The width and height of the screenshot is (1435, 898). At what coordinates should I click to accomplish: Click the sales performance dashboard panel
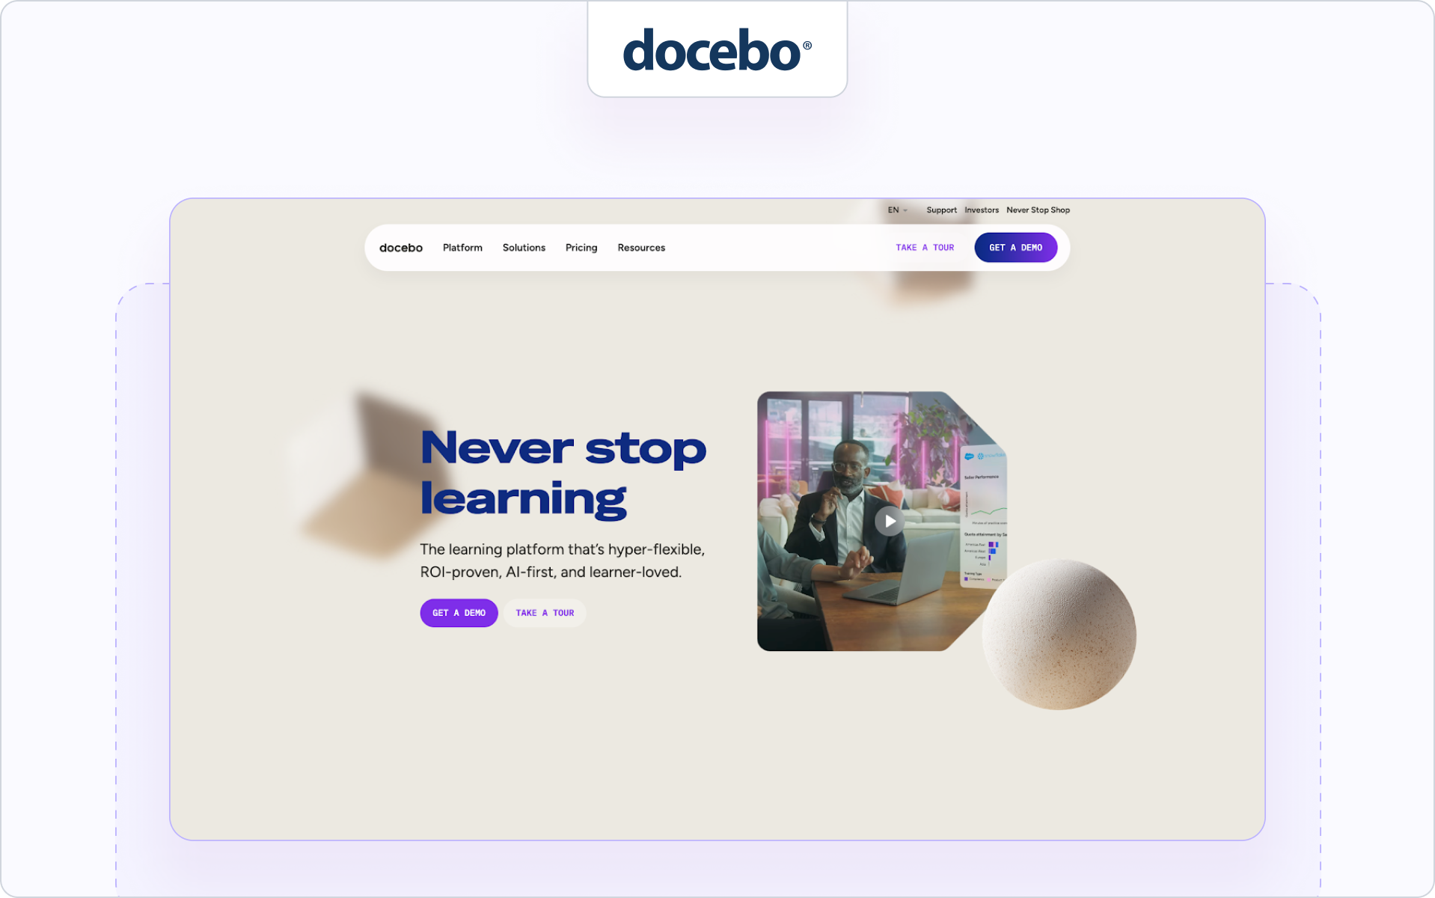(984, 516)
